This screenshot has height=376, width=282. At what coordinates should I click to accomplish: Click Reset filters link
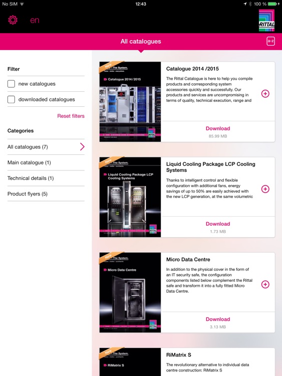[x=71, y=116]
